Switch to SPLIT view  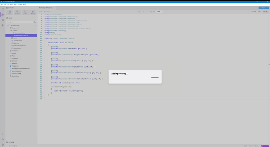coord(260,12)
